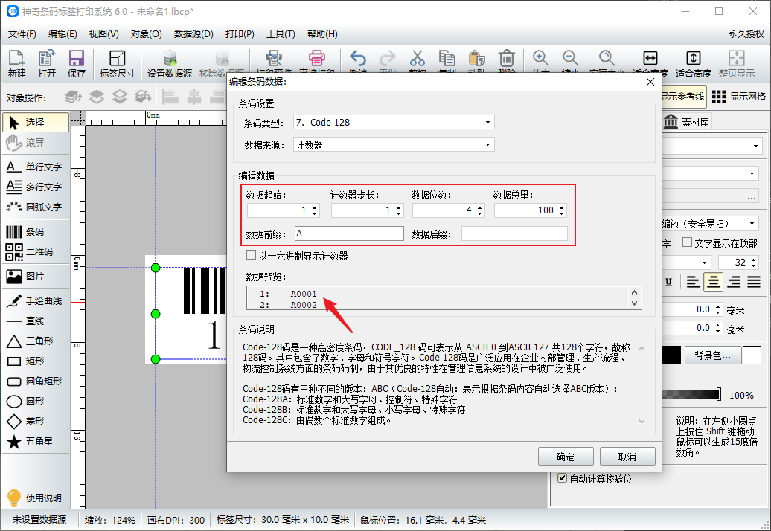The height and width of the screenshot is (531, 771).
Task: Click the 画布DPI: 300 status text
Action: pos(176,520)
